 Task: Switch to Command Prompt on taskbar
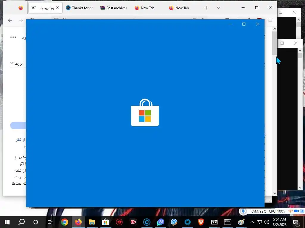click(227, 222)
